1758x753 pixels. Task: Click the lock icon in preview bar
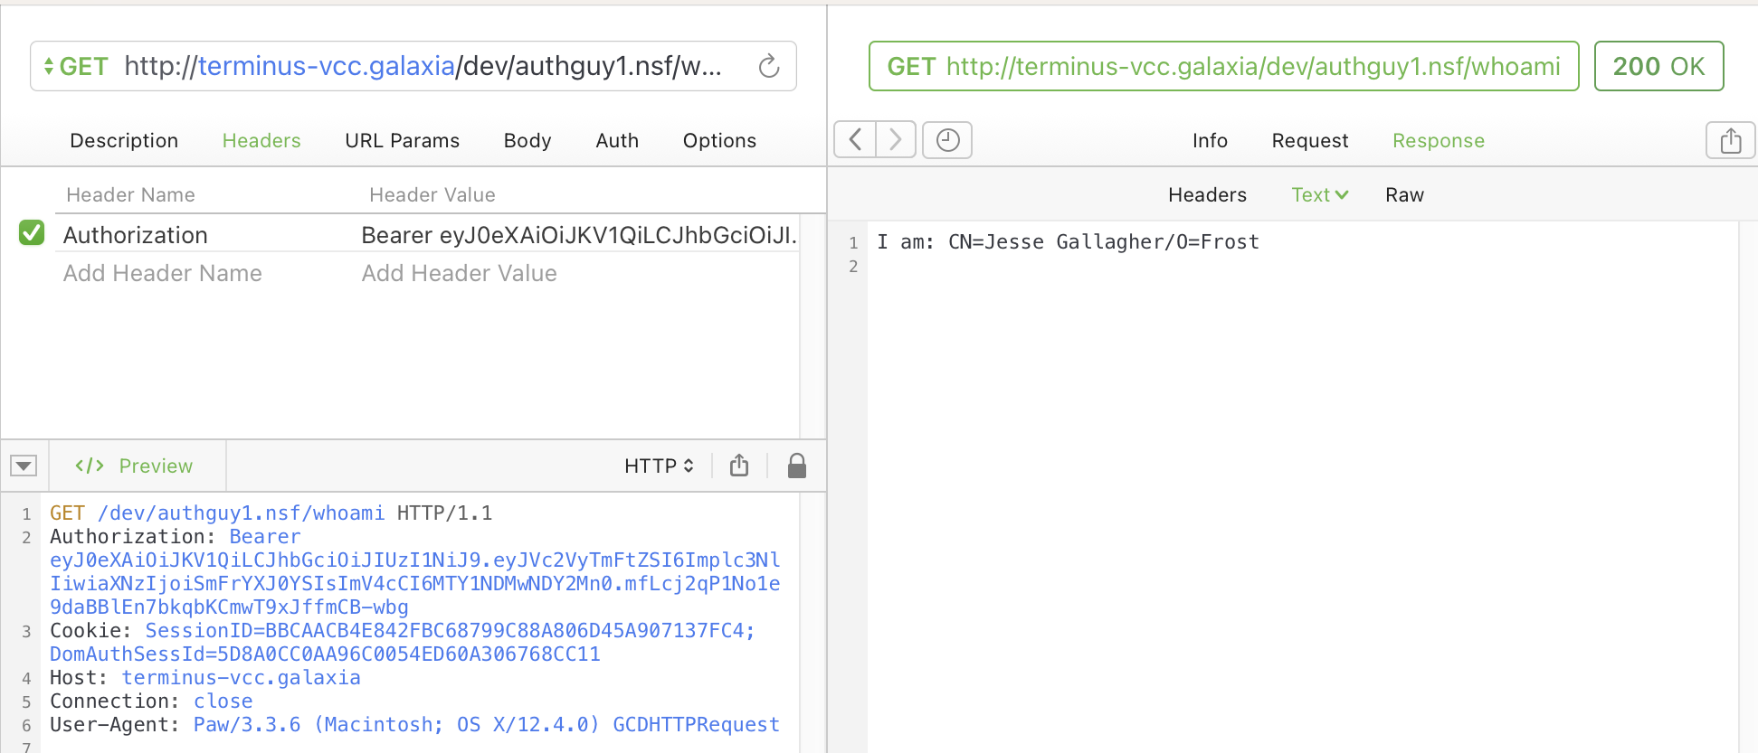796,466
